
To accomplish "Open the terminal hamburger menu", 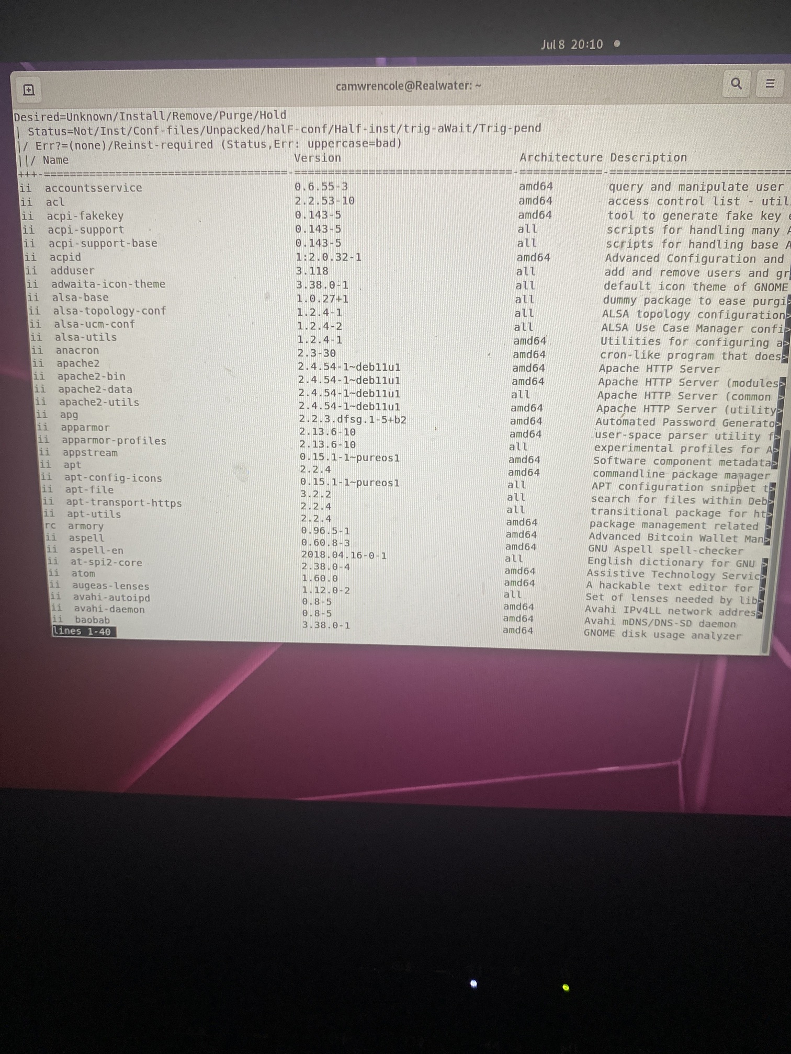I will click(x=770, y=84).
